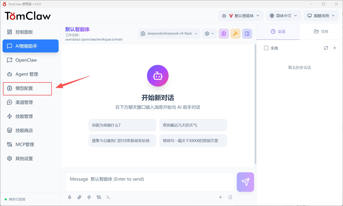The image size is (343, 206).
Task: Click the OpenClaw external-link icon
Action: click(9, 60)
